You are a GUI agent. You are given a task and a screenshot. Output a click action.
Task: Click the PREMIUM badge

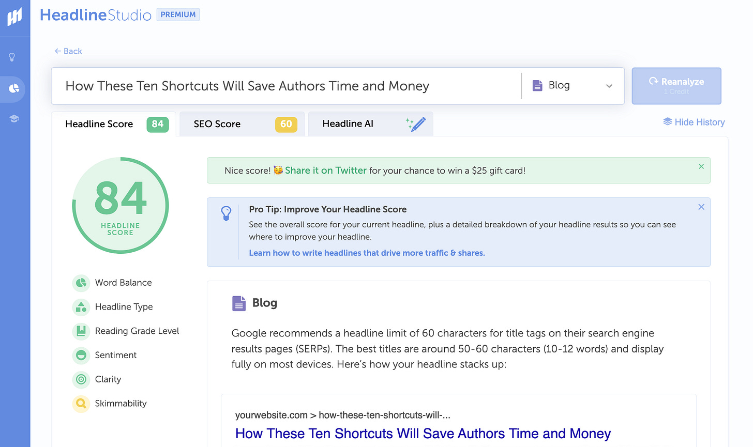[178, 14]
